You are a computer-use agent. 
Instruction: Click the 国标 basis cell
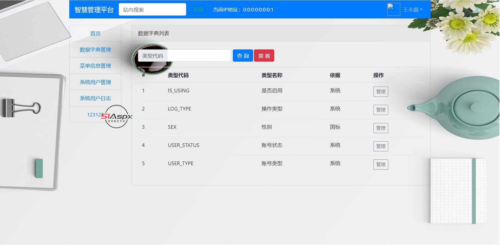click(335, 127)
